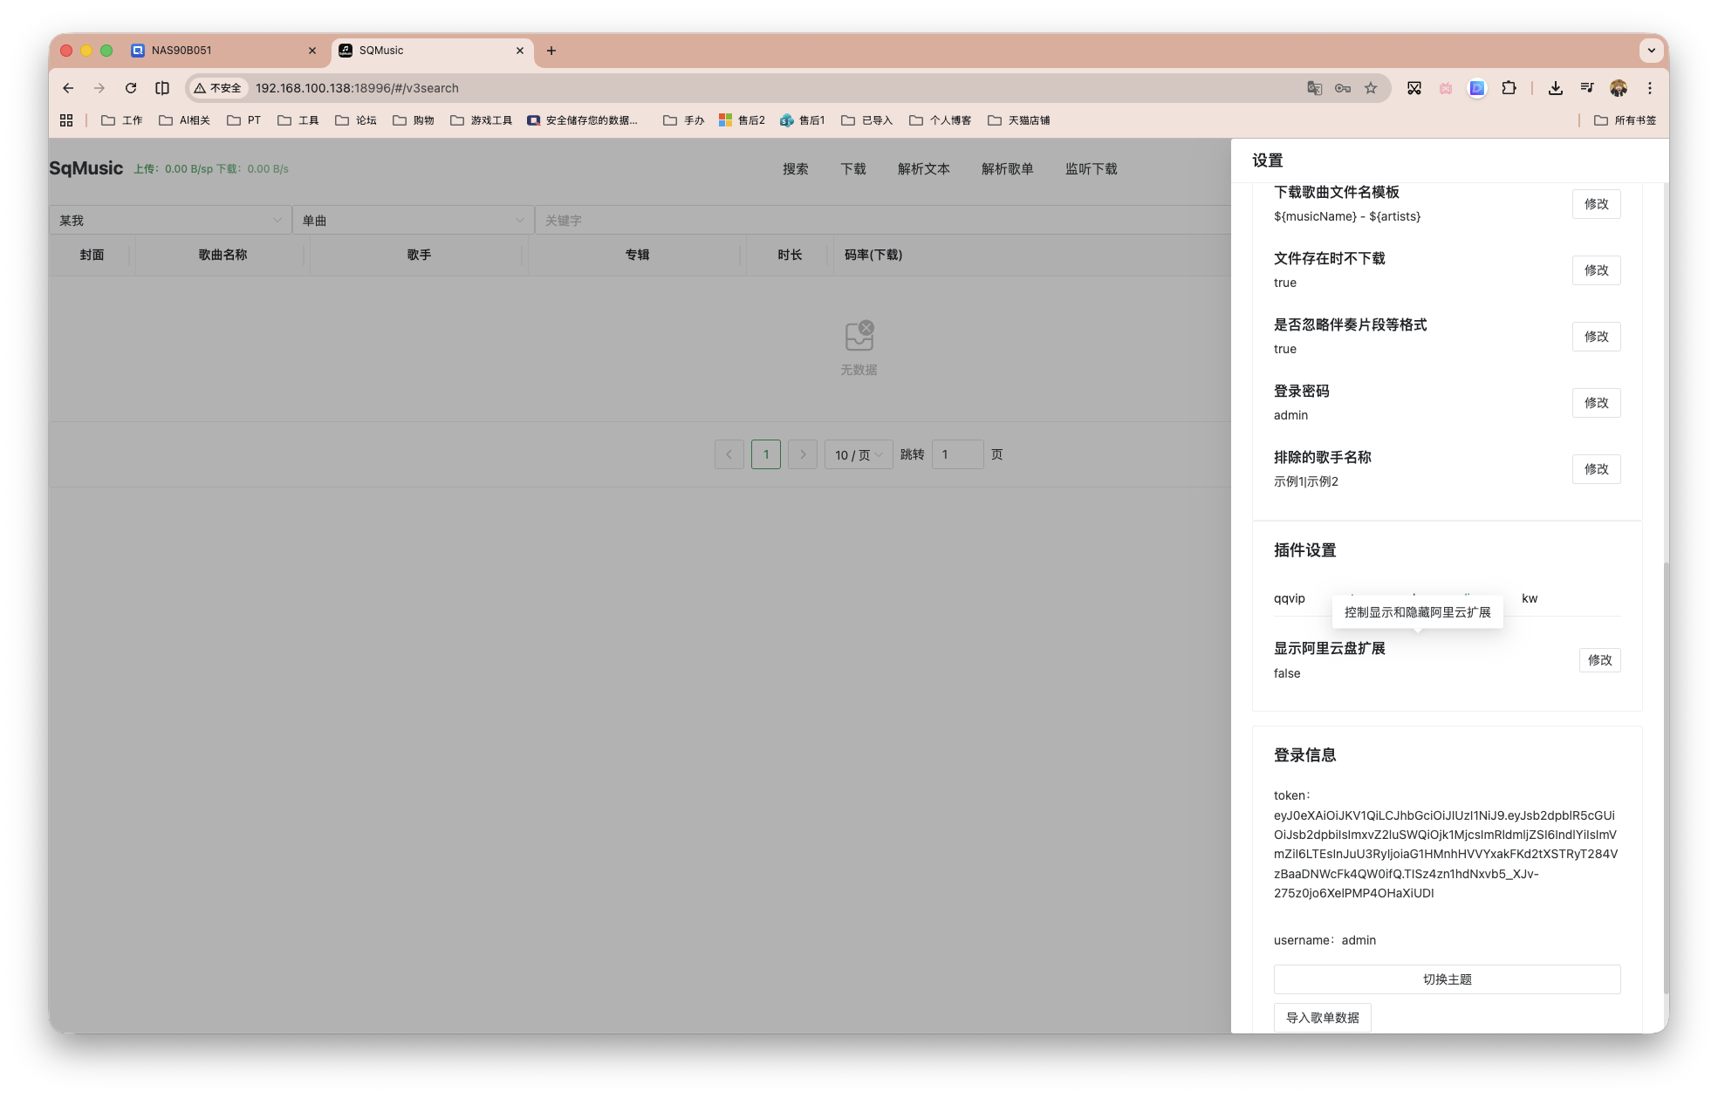Open the password key icon in address bar

[x=1342, y=88]
